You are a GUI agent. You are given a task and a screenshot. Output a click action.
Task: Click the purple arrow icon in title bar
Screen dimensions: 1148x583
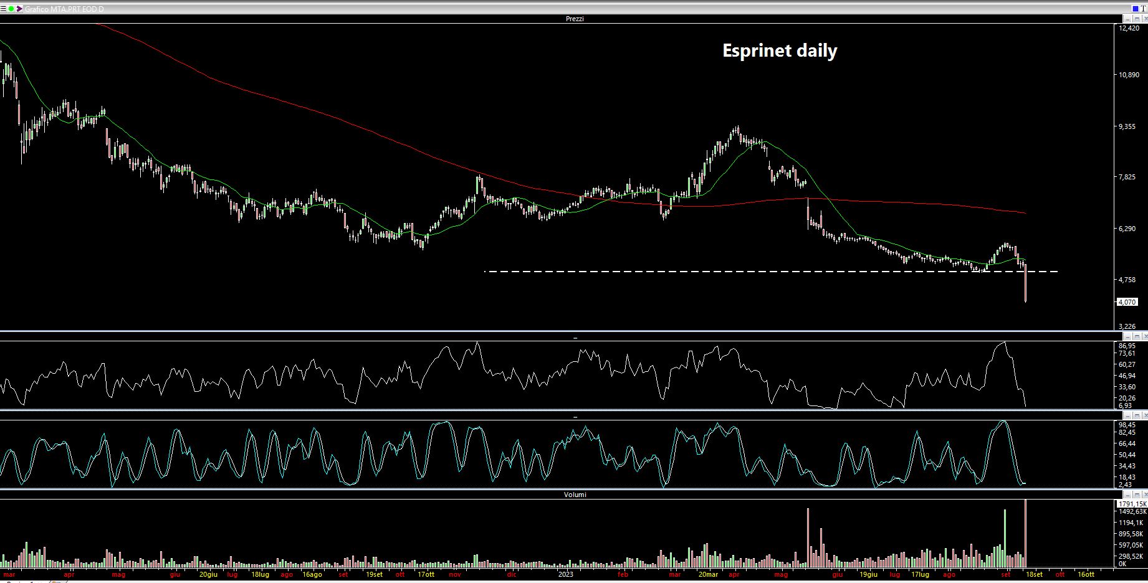point(19,9)
